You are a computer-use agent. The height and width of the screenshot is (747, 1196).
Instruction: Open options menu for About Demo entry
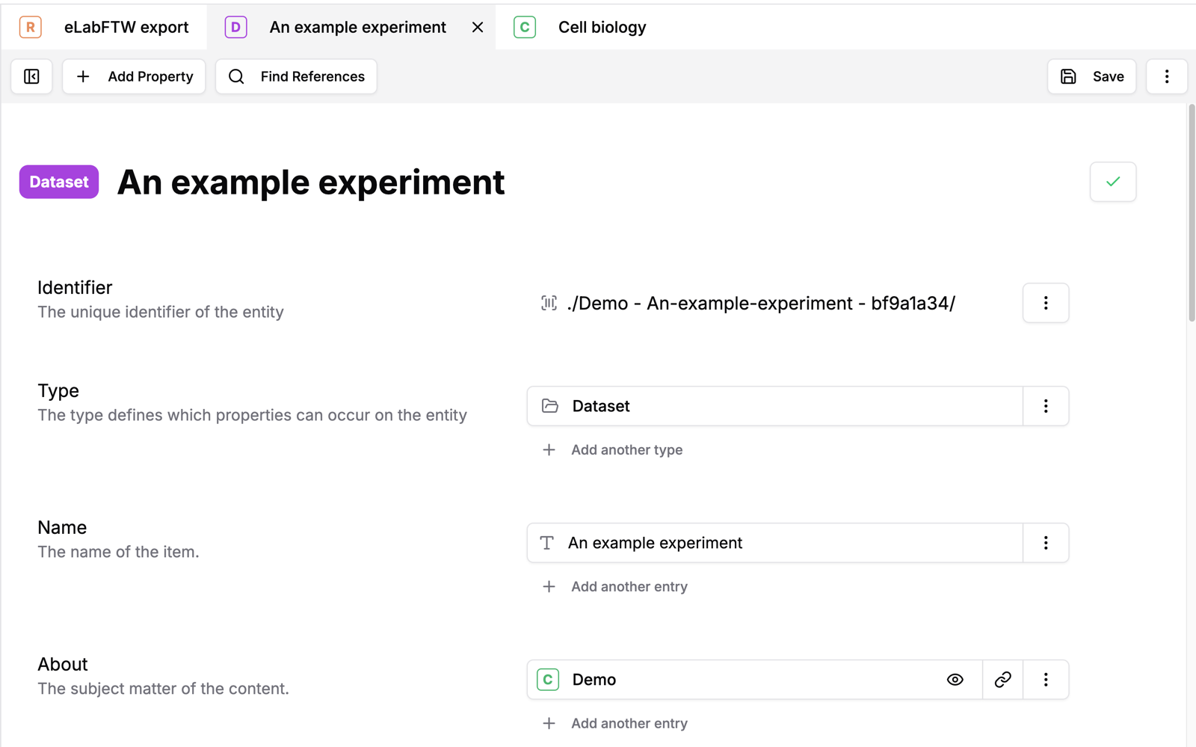pyautogui.click(x=1045, y=680)
